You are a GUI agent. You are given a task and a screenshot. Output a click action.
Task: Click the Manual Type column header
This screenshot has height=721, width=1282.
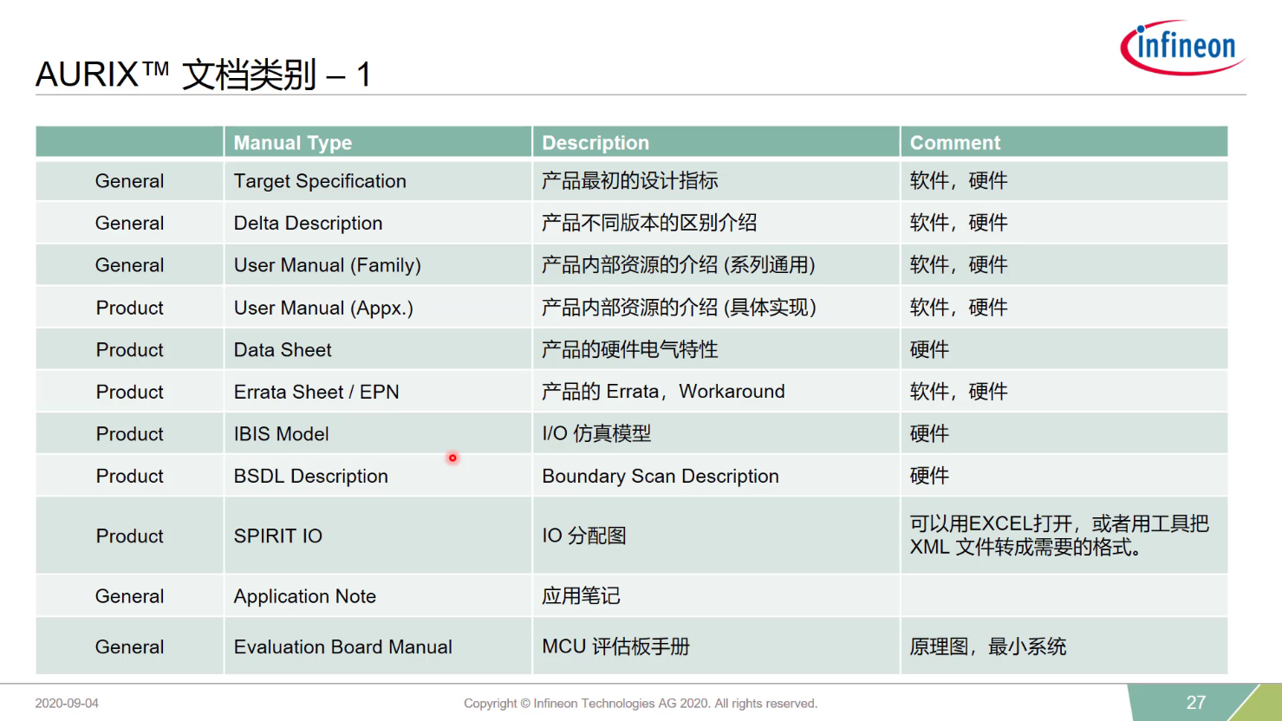[292, 142]
